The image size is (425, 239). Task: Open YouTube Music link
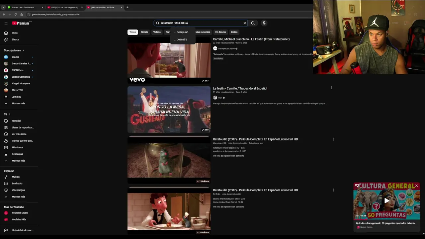click(19, 213)
